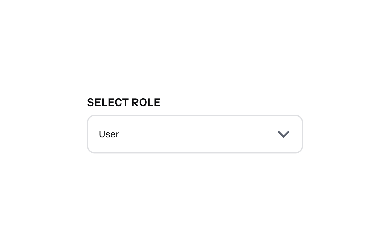Click the currently selected User role
Image resolution: width=390 pixels, height=252 pixels.
pos(109,134)
